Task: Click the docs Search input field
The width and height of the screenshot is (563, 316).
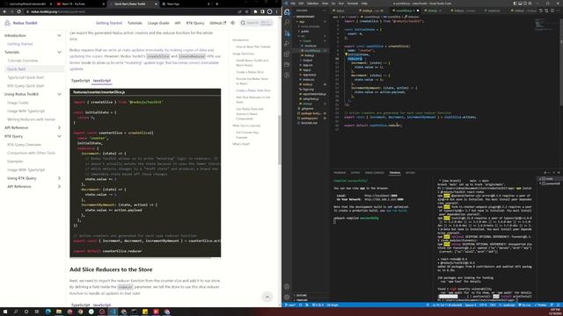Action: 256,23
